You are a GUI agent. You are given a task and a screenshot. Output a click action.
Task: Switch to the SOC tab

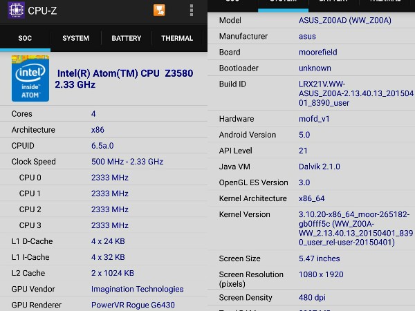[25, 38]
